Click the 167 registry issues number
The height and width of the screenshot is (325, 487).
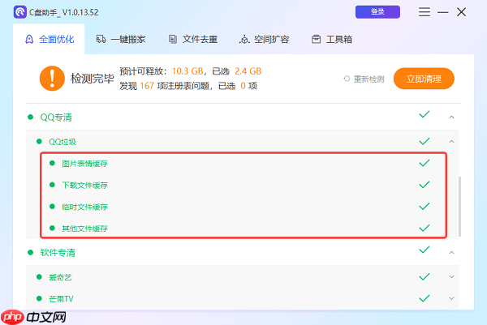[147, 86]
